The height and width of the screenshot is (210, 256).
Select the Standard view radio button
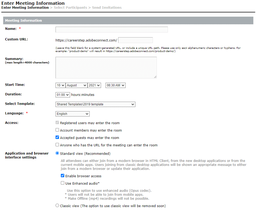coord(57,153)
